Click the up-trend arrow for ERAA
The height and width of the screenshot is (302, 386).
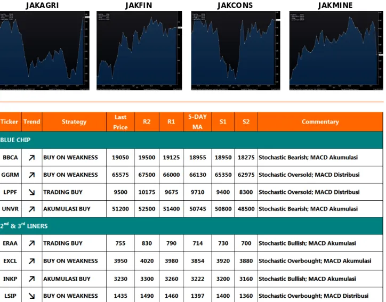point(31,243)
